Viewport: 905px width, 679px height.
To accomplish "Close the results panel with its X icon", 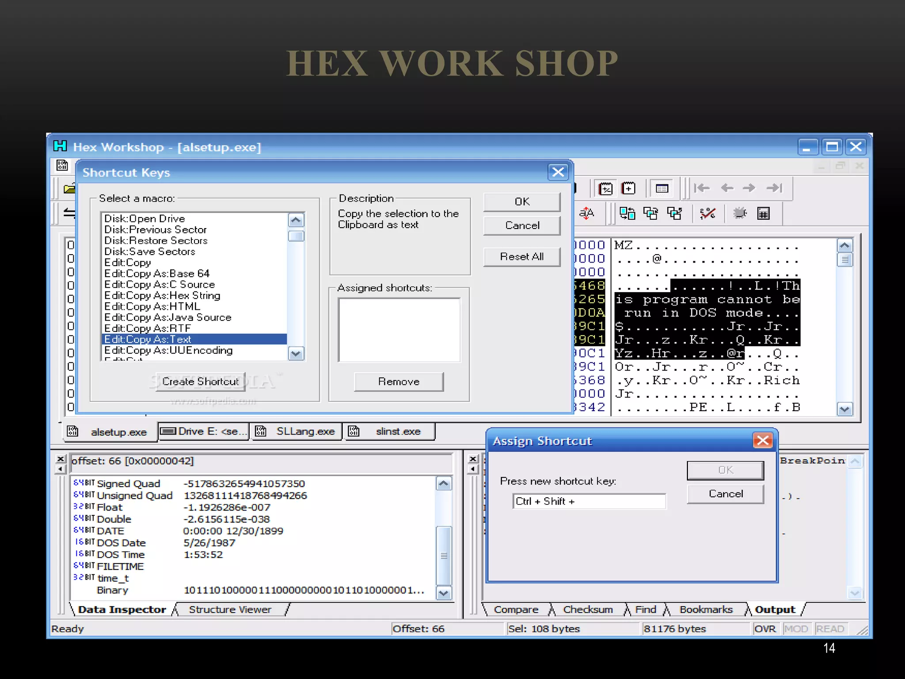I will point(473,459).
